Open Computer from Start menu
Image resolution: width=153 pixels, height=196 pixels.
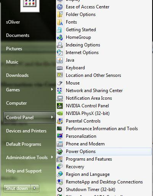16,103
